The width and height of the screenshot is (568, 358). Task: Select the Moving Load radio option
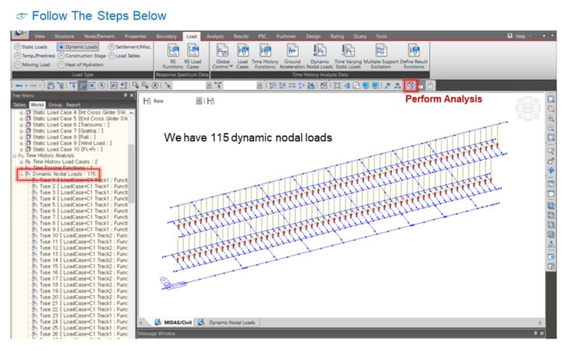(18, 67)
